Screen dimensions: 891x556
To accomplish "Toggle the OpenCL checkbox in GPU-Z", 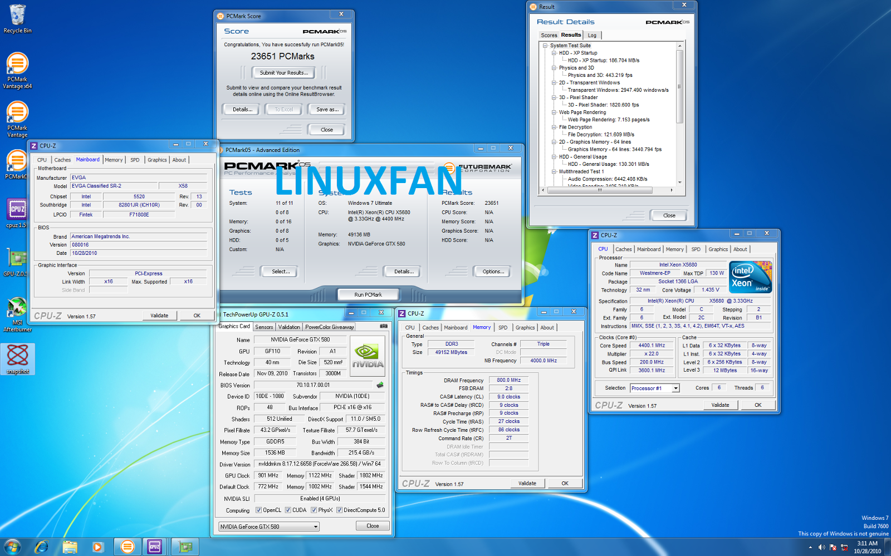I will coord(258,510).
